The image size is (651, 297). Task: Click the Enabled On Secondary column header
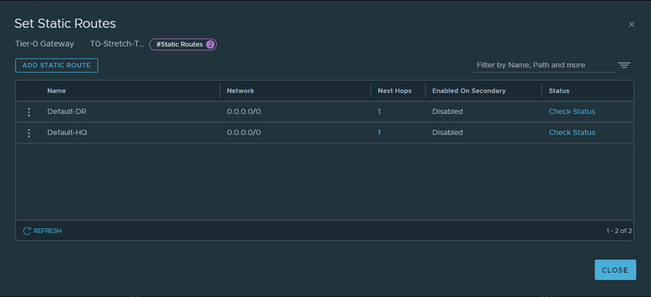[x=468, y=91]
